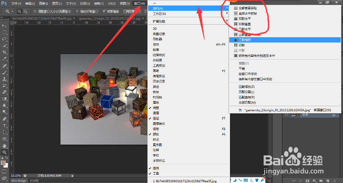Toggle checked 调整 panel menu entry
343x183 pixels.
tap(189, 108)
